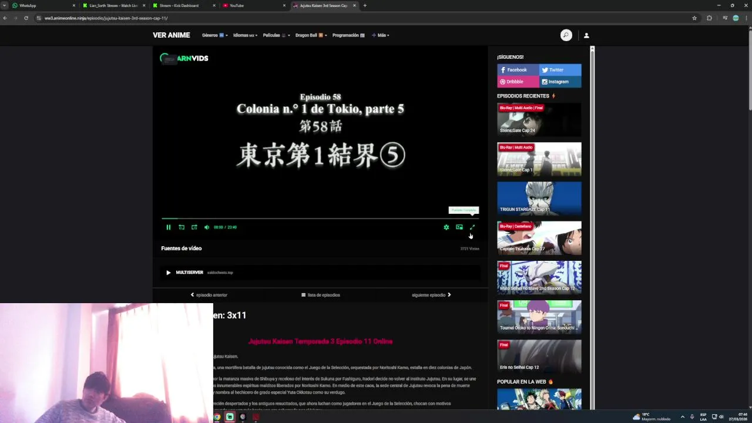This screenshot has height=423, width=752.
Task: Open the browser extensions icon
Action: tap(709, 18)
